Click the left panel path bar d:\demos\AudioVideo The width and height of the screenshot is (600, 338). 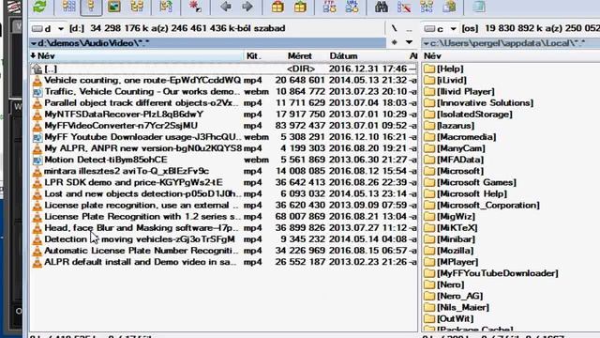[208, 43]
